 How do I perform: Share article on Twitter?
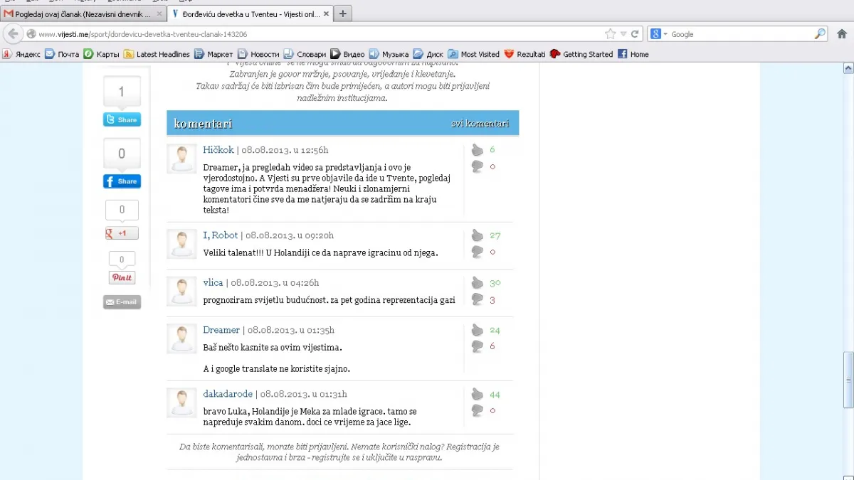pos(122,119)
